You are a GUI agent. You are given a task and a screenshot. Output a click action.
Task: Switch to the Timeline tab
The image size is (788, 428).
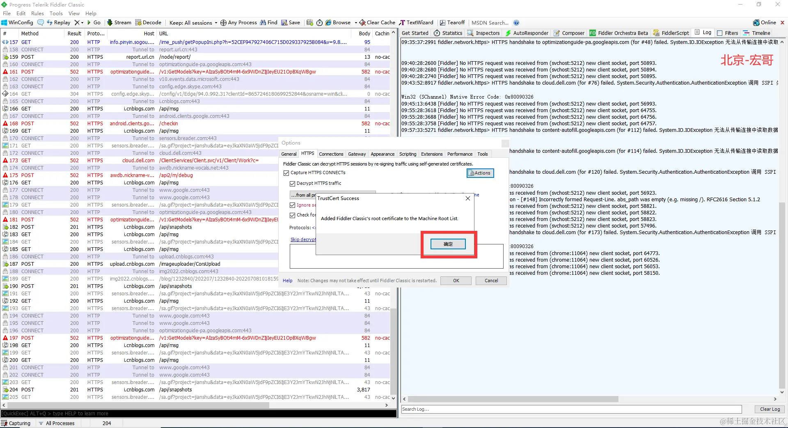(757, 33)
